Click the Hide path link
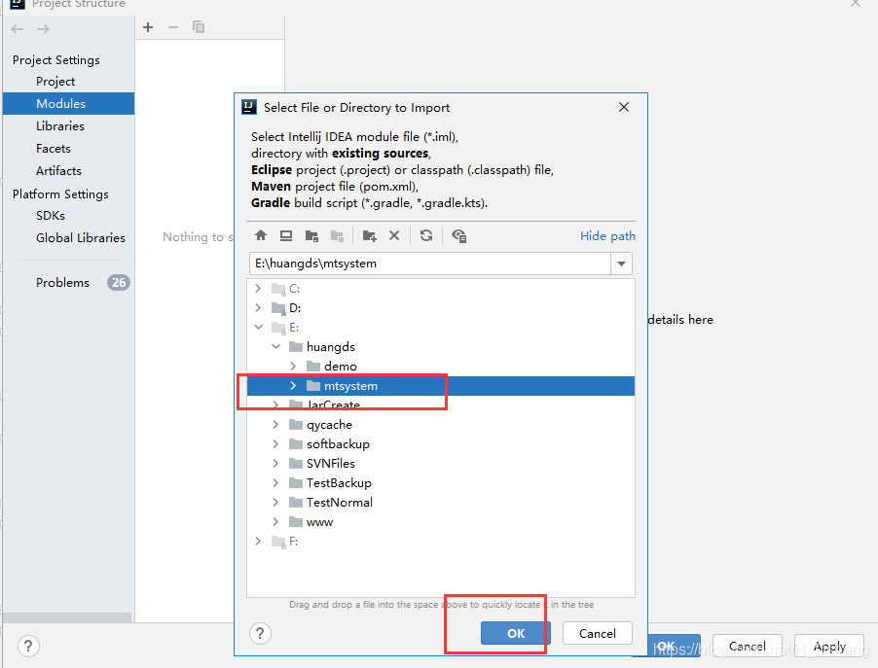 pyautogui.click(x=607, y=235)
